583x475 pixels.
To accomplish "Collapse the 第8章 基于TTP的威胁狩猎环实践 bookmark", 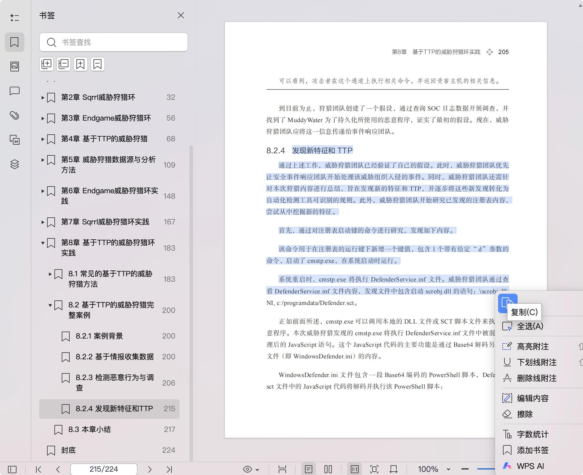I will [43, 243].
